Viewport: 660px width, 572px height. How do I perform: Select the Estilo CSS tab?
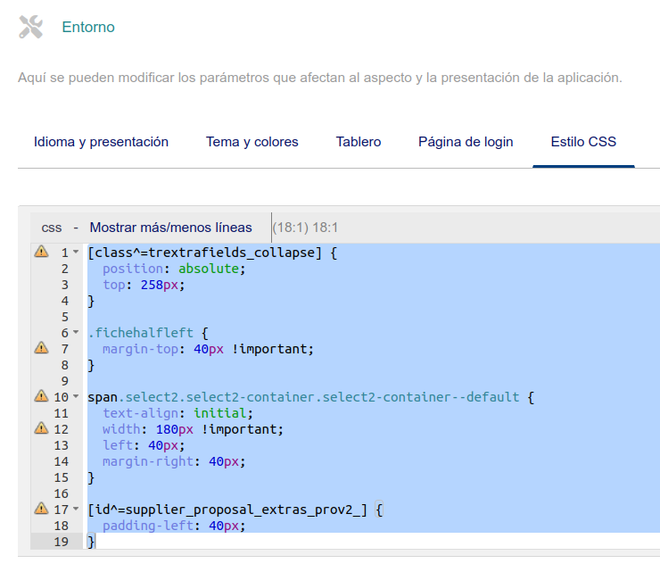tap(583, 142)
